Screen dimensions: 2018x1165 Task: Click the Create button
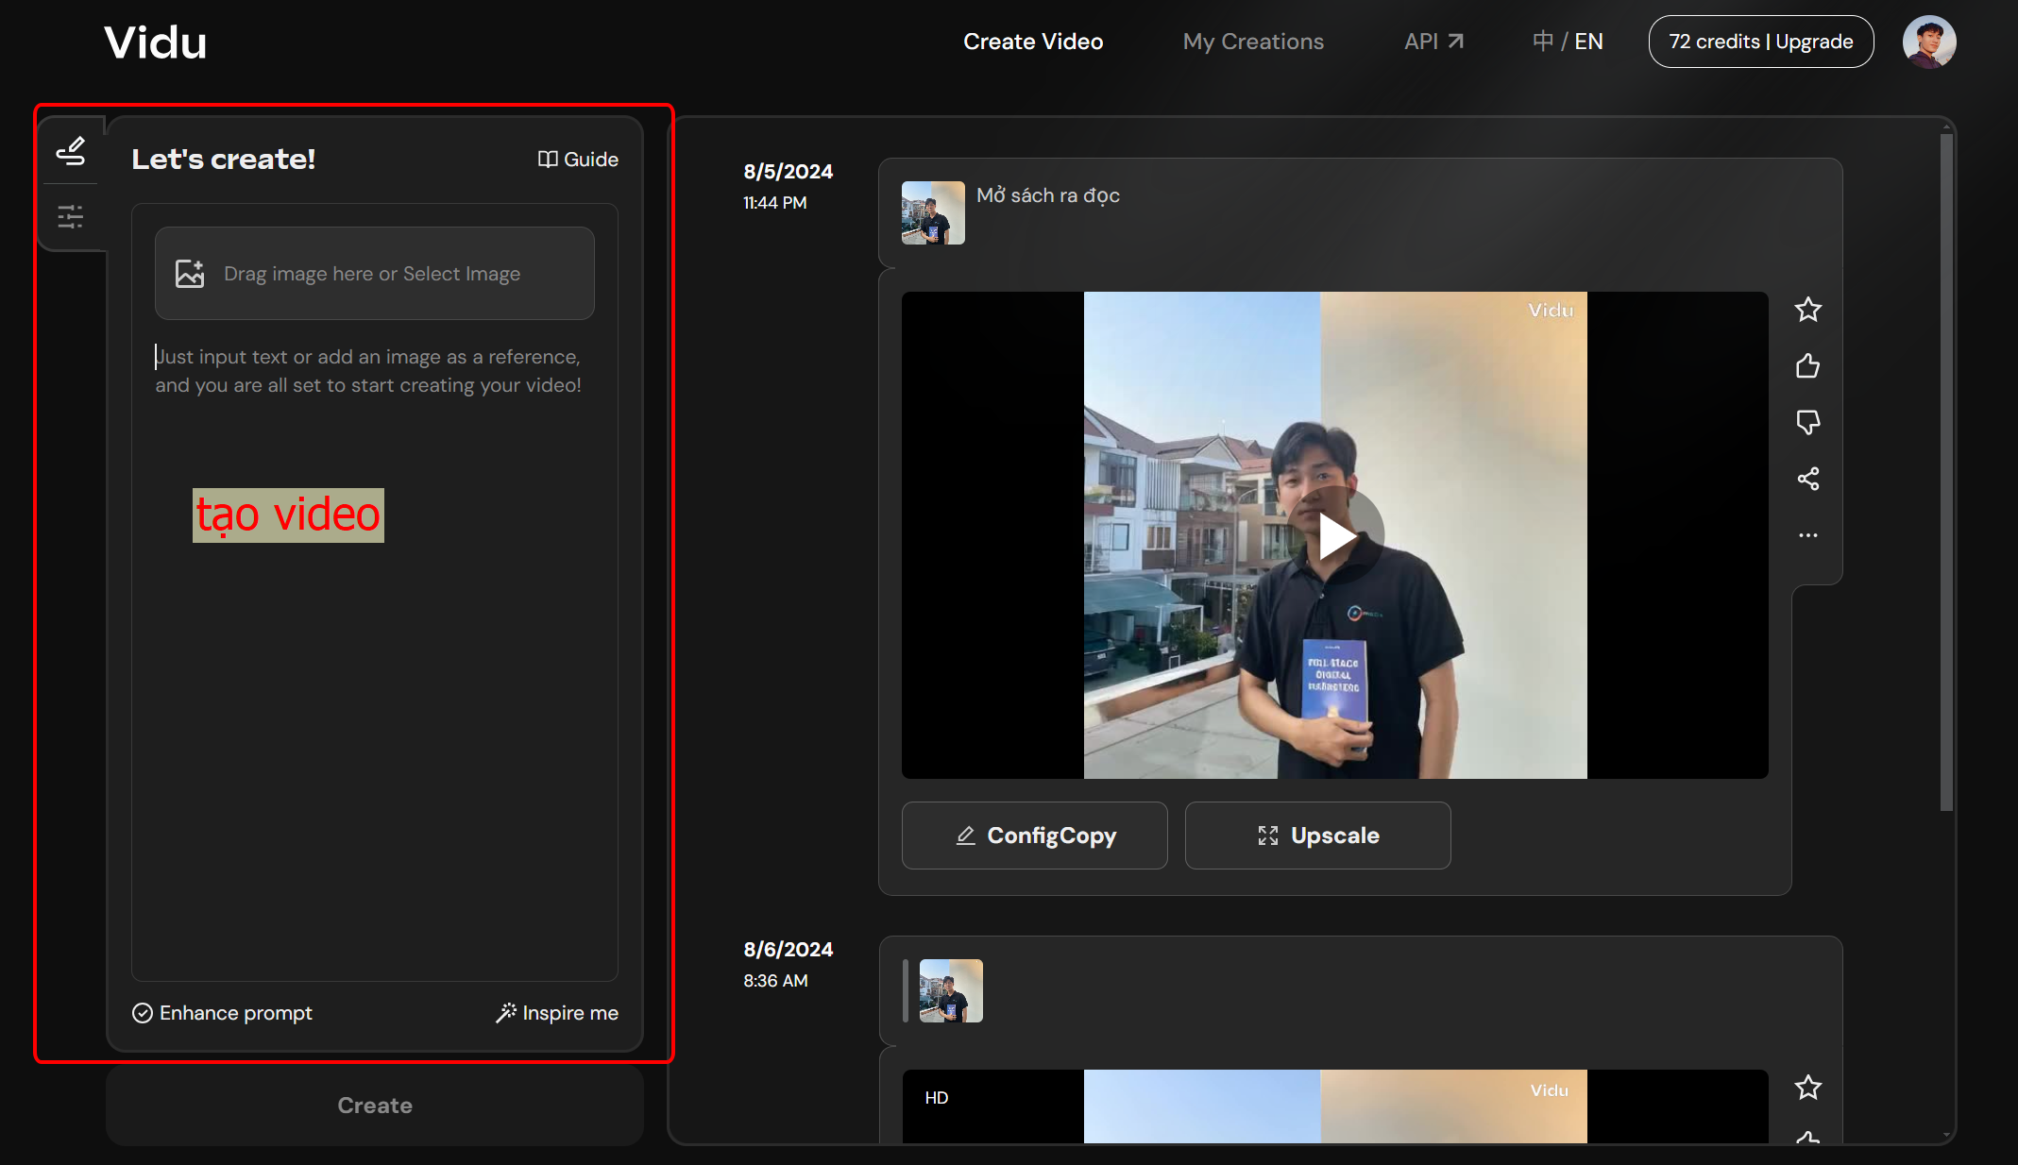point(374,1105)
